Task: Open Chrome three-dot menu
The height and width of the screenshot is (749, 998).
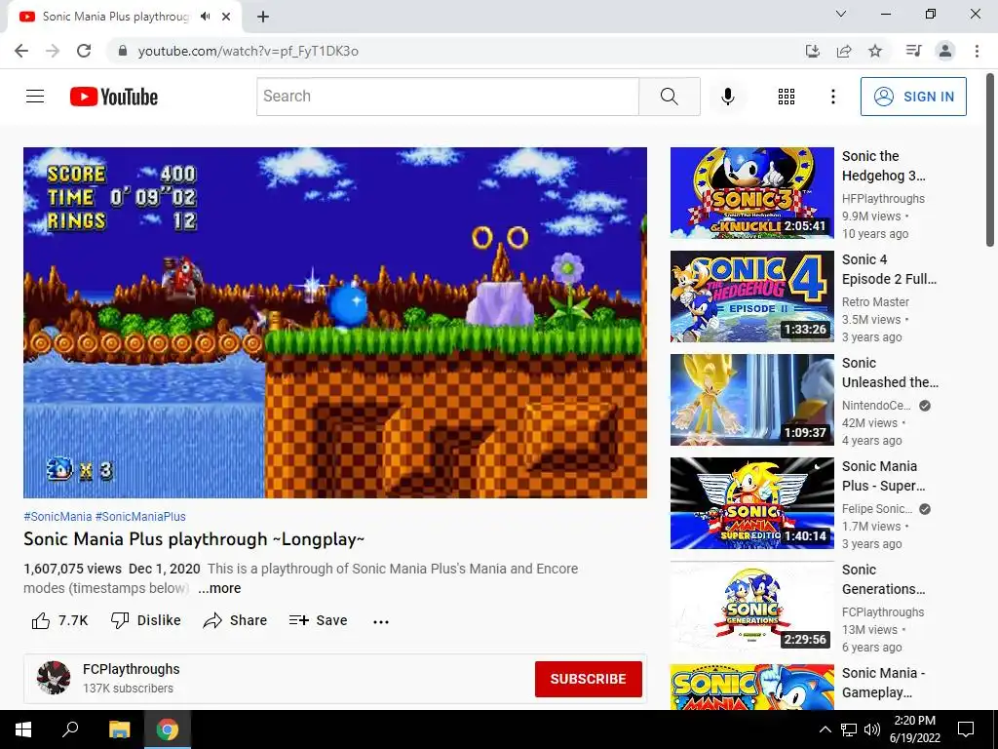Action: coord(977,51)
